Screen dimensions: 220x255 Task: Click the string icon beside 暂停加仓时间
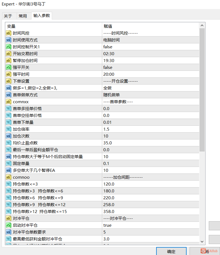(8, 60)
